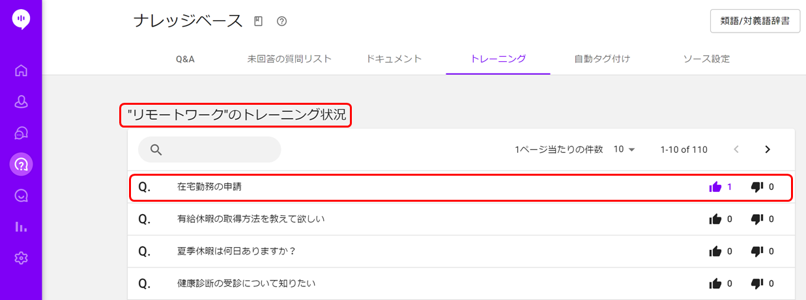Open the user profile icon in the sidebar

click(21, 102)
